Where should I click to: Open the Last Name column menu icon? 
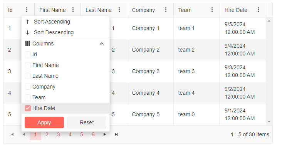[x=119, y=10]
